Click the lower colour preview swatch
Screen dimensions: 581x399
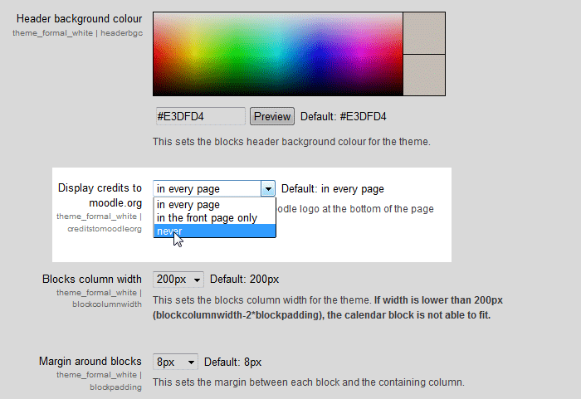click(424, 75)
